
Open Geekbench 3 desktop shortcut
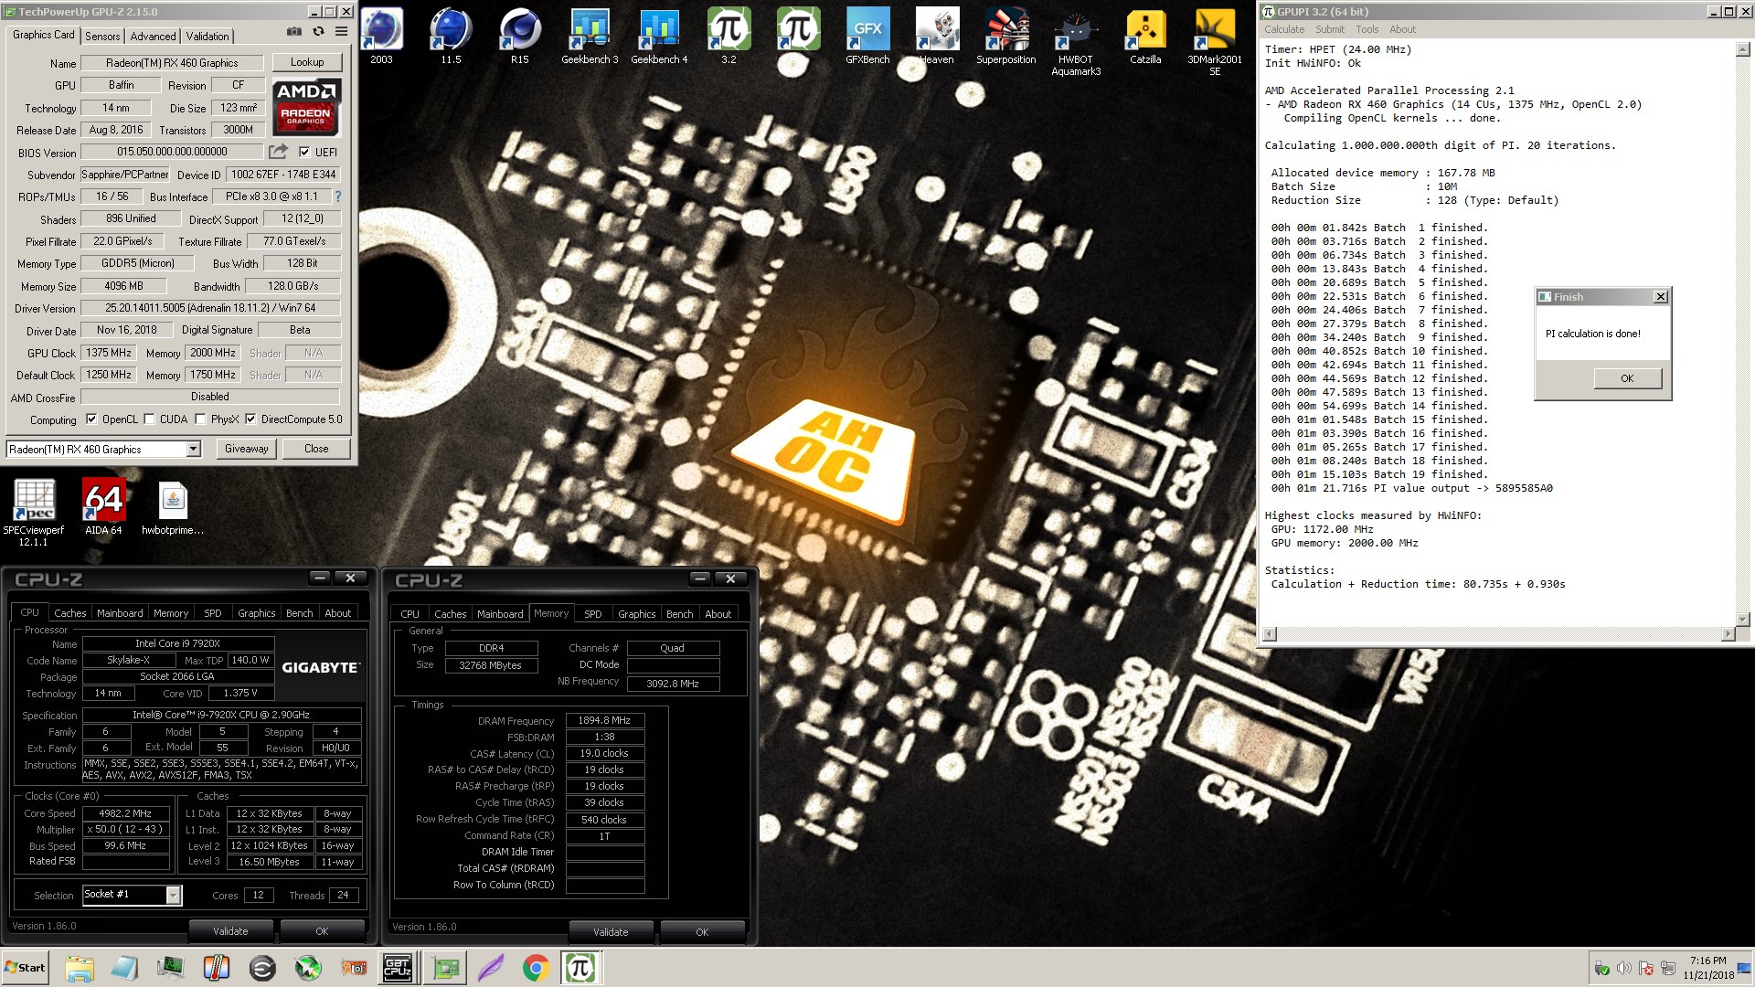[x=590, y=37]
